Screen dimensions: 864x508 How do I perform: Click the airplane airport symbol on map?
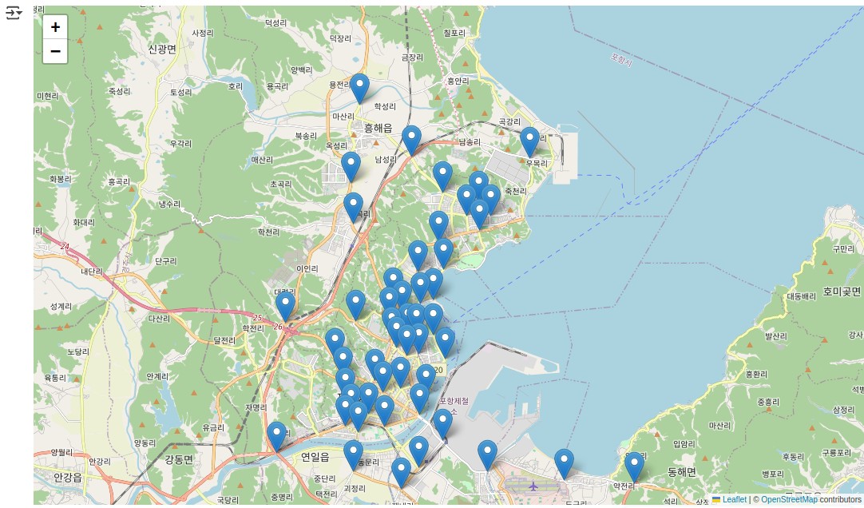click(533, 486)
